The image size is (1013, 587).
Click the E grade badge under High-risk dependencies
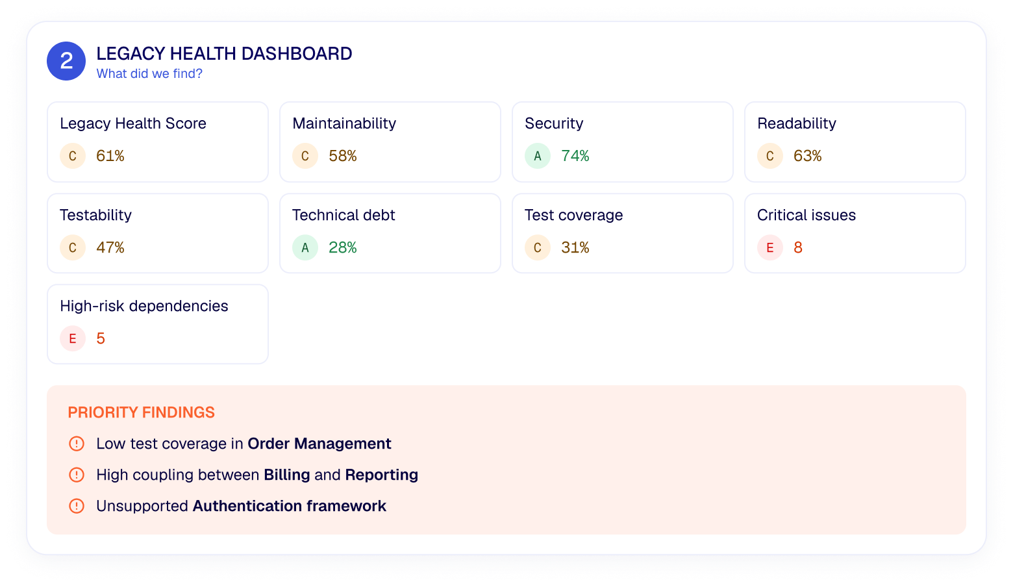(73, 338)
